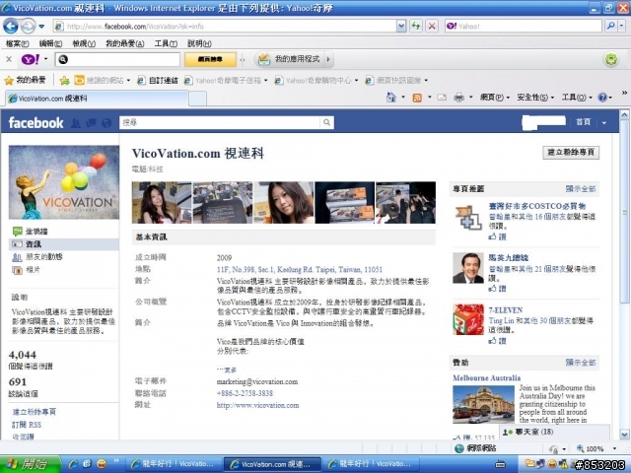
Task: Open Yahoo!奇摩電子信箱 favorites dropdown
Action: [226, 81]
